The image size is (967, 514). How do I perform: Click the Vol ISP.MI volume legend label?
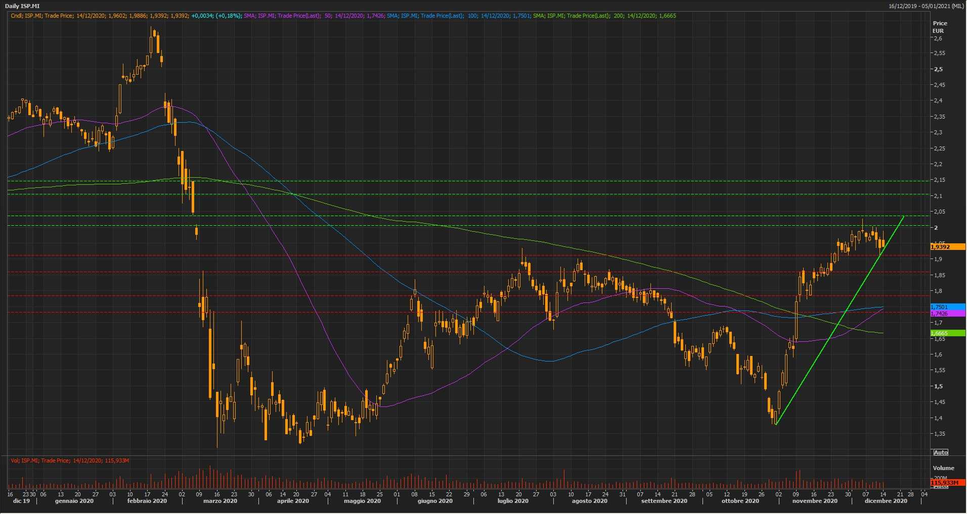coord(70,460)
